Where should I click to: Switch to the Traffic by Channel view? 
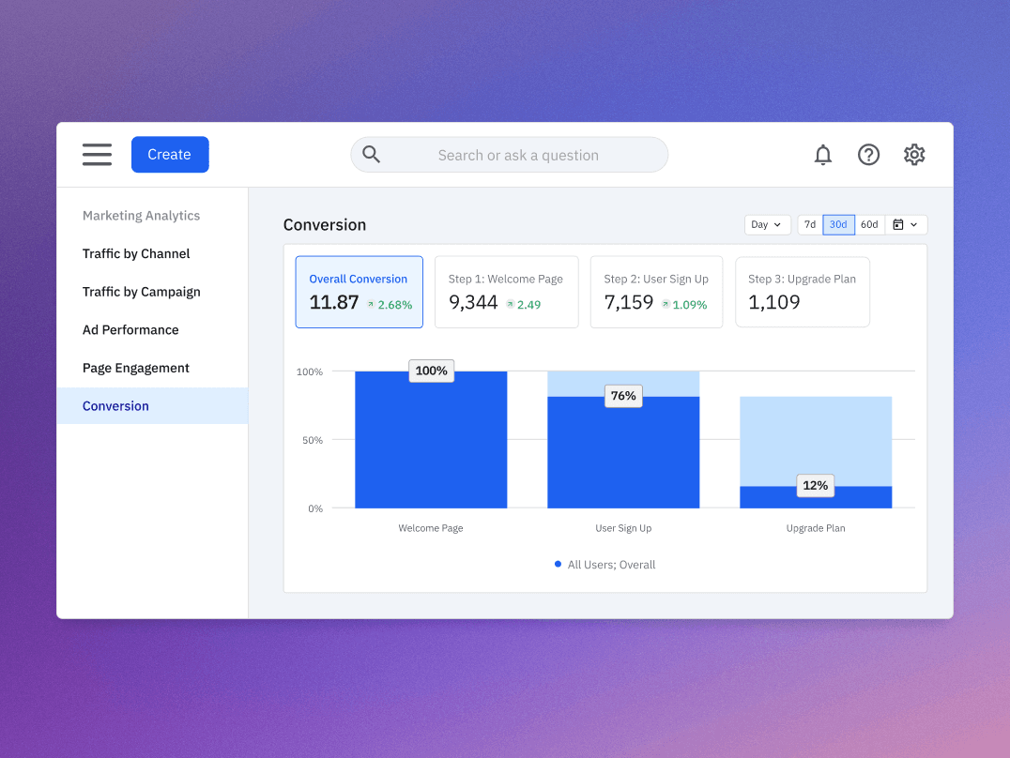(135, 253)
